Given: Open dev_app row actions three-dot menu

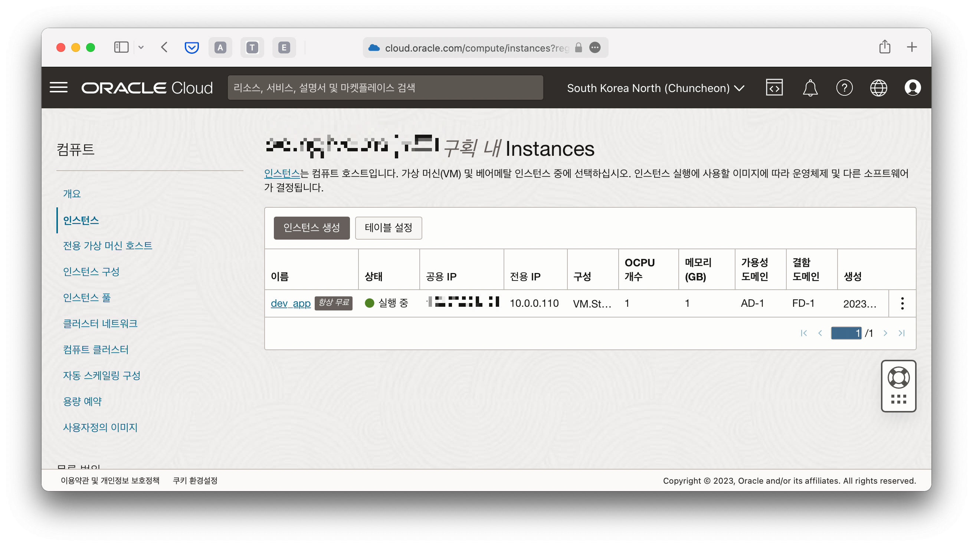Looking at the screenshot, I should point(902,303).
